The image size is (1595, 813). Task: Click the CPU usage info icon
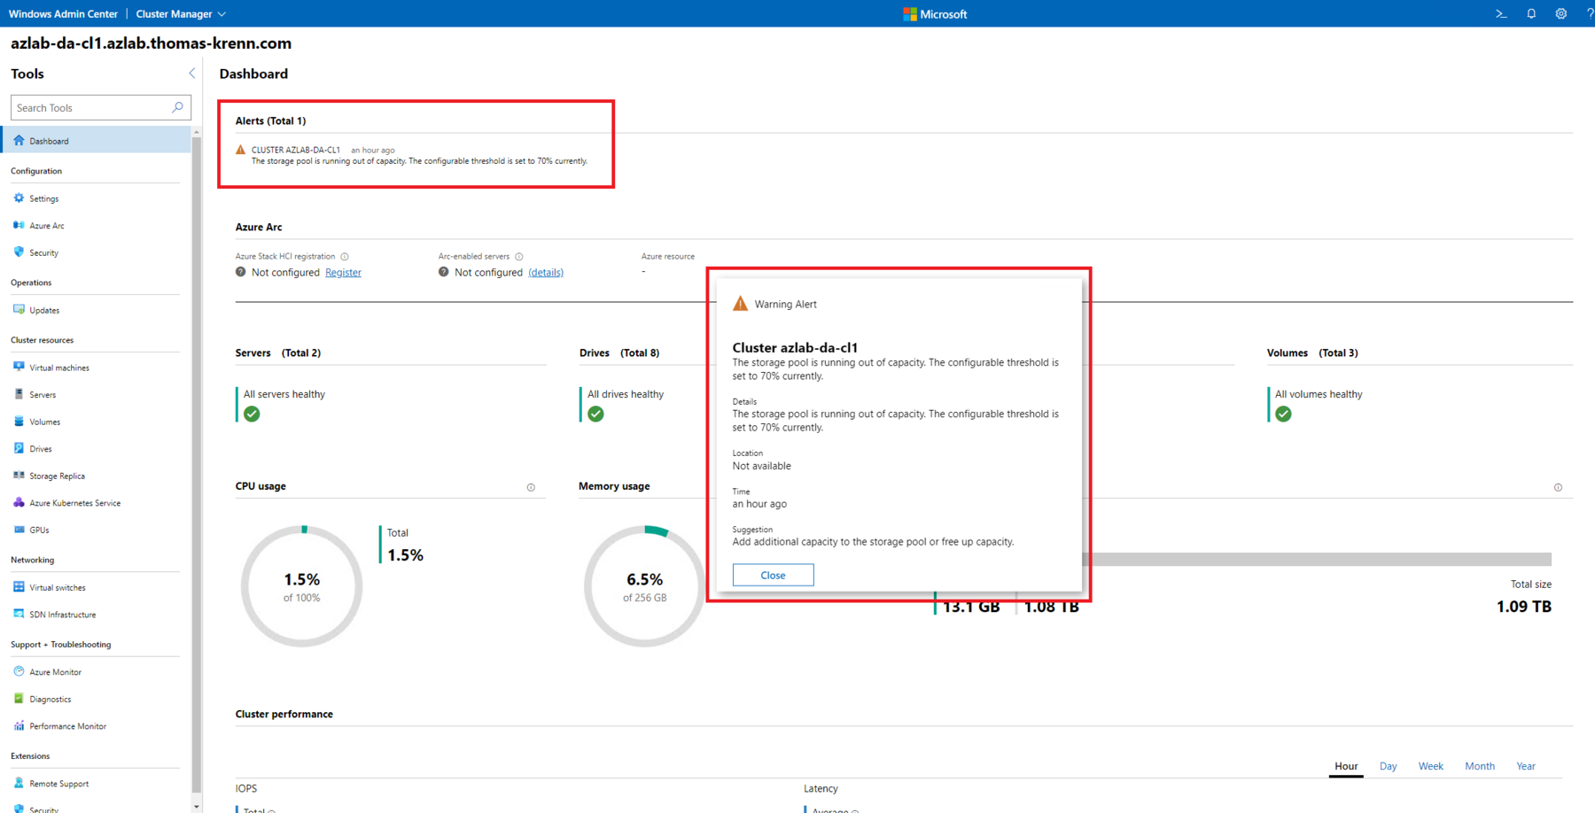pyautogui.click(x=531, y=487)
